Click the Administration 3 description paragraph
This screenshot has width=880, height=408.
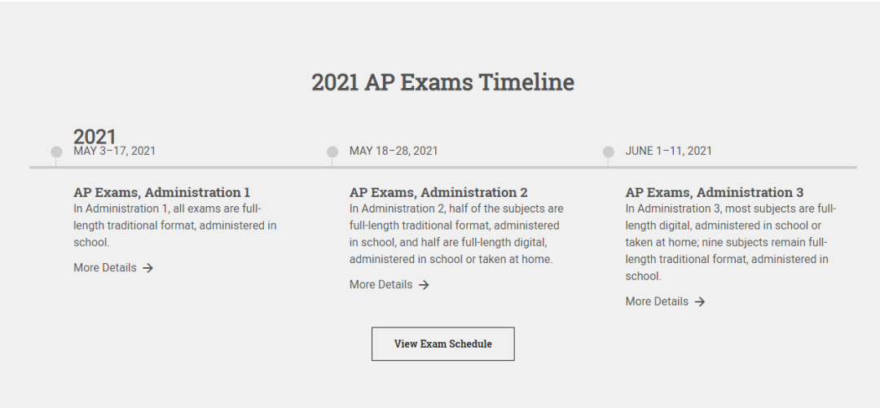[731, 243]
